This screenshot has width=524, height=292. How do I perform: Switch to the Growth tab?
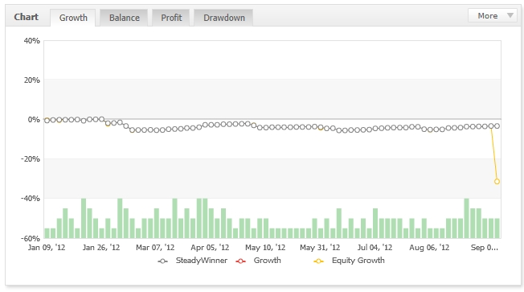pos(73,18)
